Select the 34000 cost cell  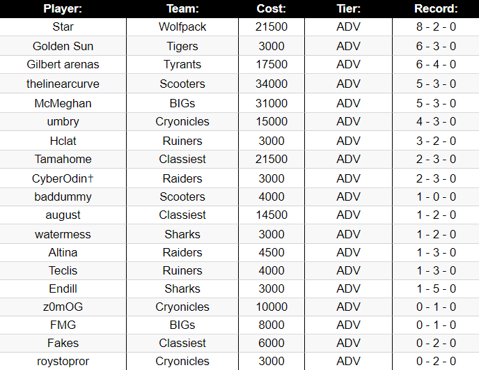[272, 84]
